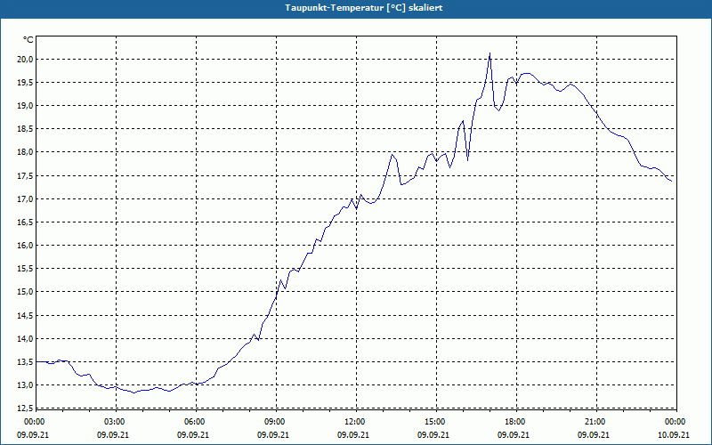Select the '13,0' y-axis label
Viewport: 712px width, 445px height.
pos(26,385)
